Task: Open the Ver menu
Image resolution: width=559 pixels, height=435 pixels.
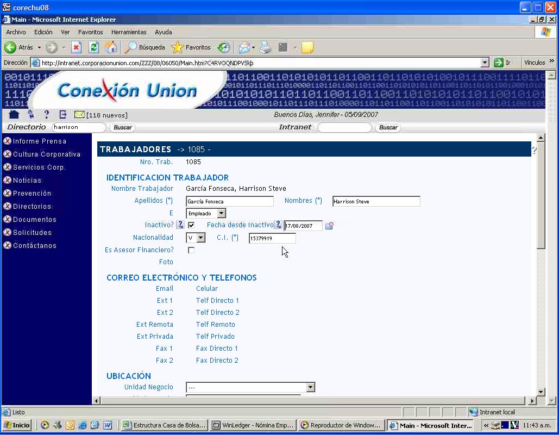Action: [x=65, y=32]
